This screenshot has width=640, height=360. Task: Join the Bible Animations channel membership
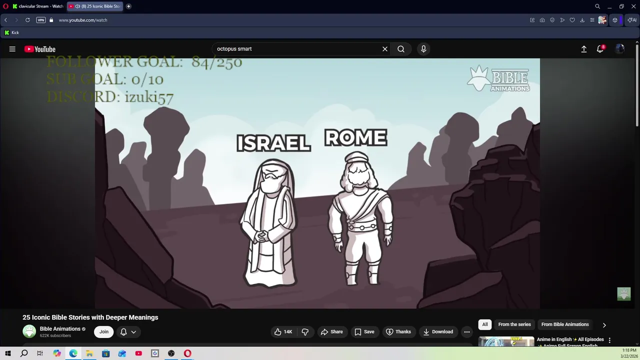click(x=104, y=331)
